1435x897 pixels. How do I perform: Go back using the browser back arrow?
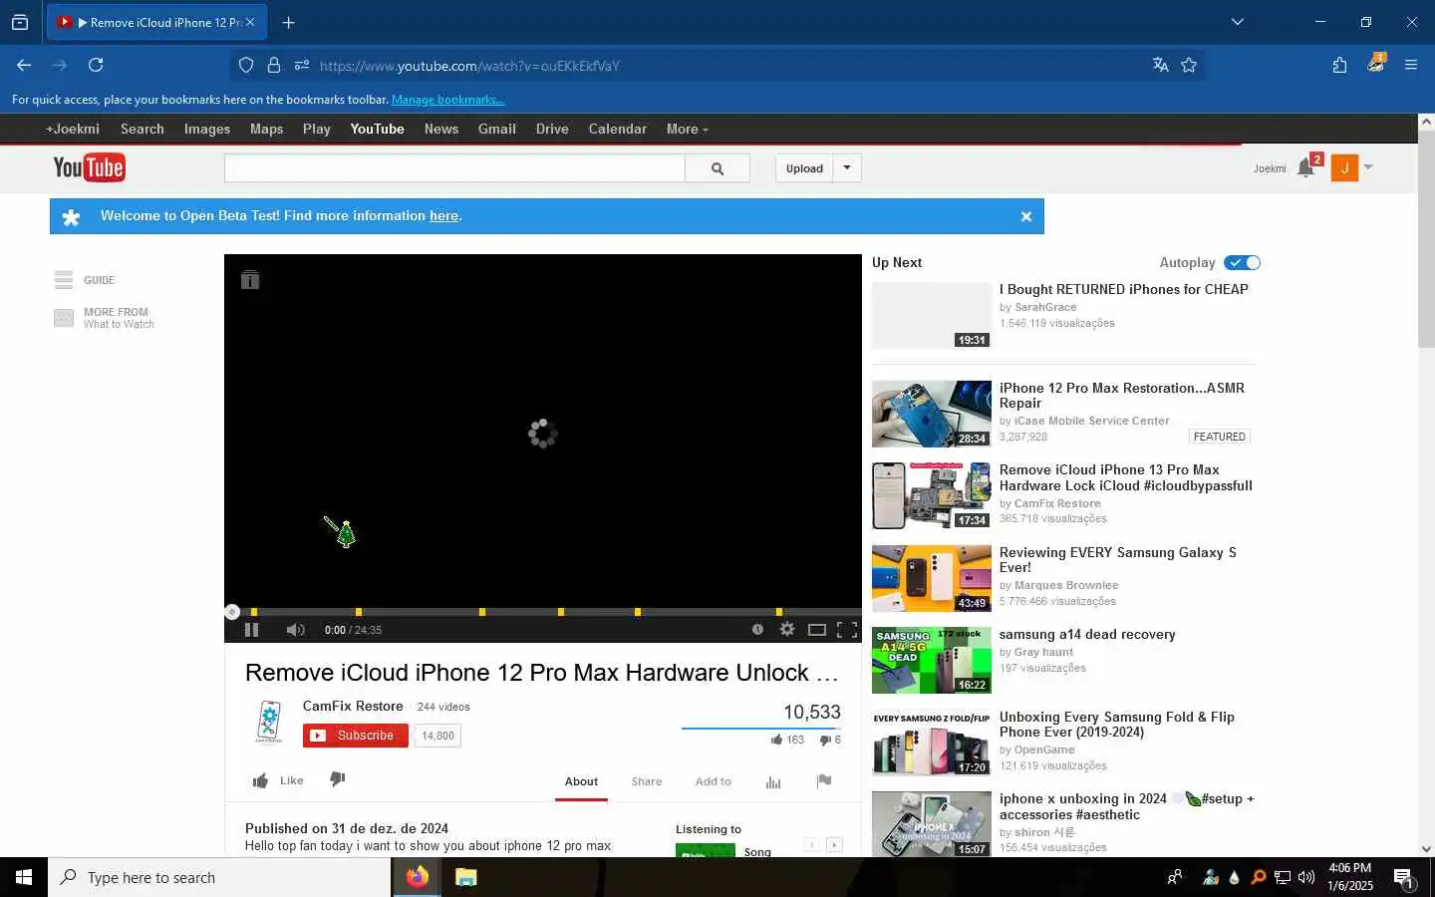click(x=24, y=66)
